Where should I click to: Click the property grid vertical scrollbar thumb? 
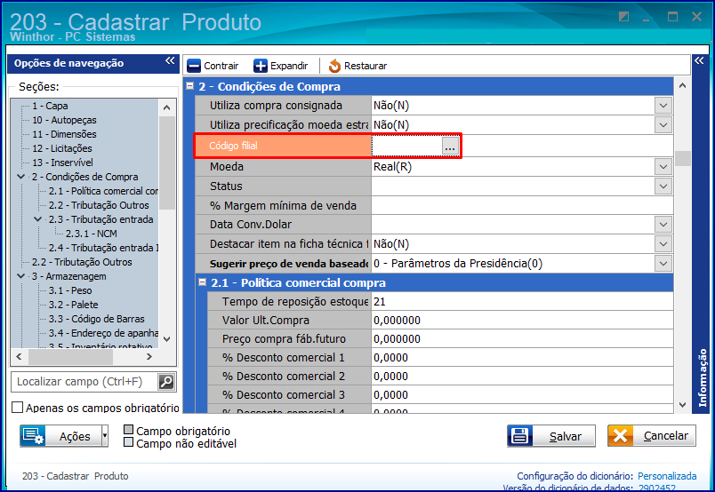pos(683,158)
